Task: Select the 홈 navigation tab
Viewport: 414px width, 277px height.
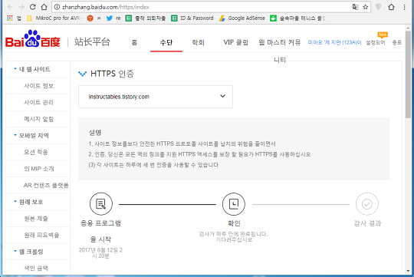Action: 134,42
